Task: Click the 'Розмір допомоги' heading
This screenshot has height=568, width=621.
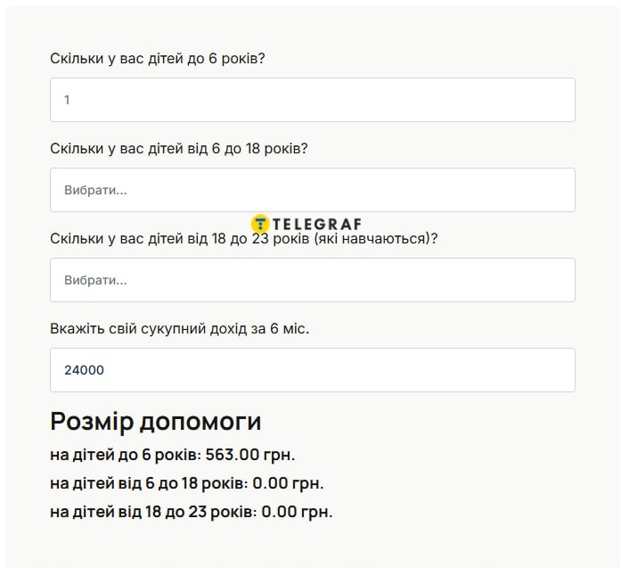Action: (156, 422)
